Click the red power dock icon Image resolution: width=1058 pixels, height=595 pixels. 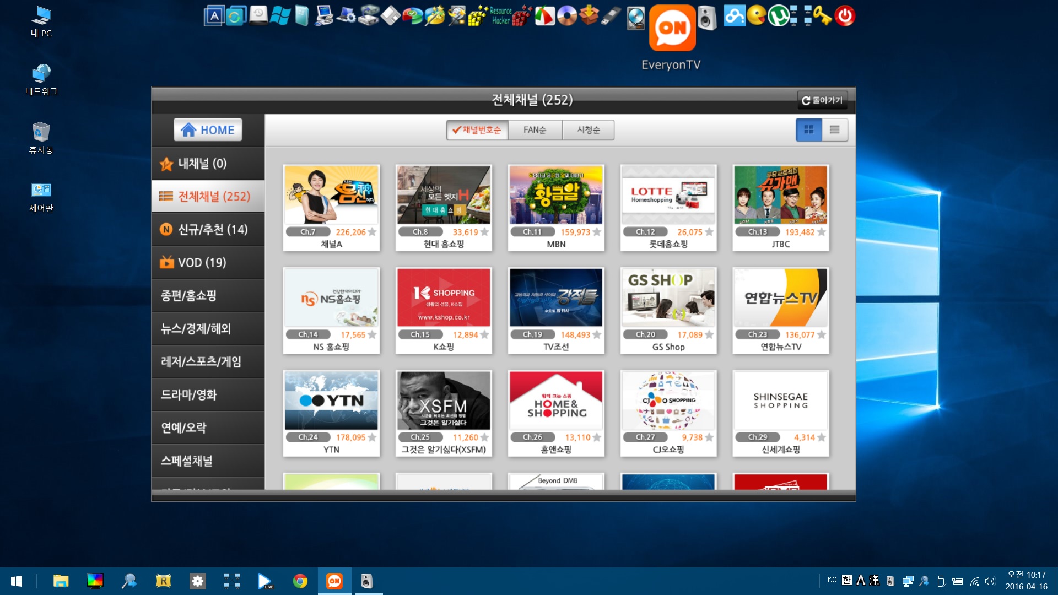click(x=845, y=16)
